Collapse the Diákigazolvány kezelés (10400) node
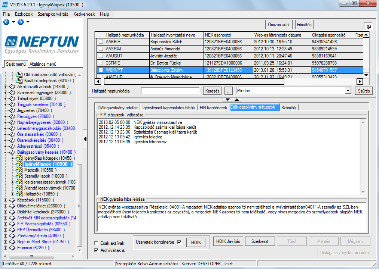 point(5,152)
